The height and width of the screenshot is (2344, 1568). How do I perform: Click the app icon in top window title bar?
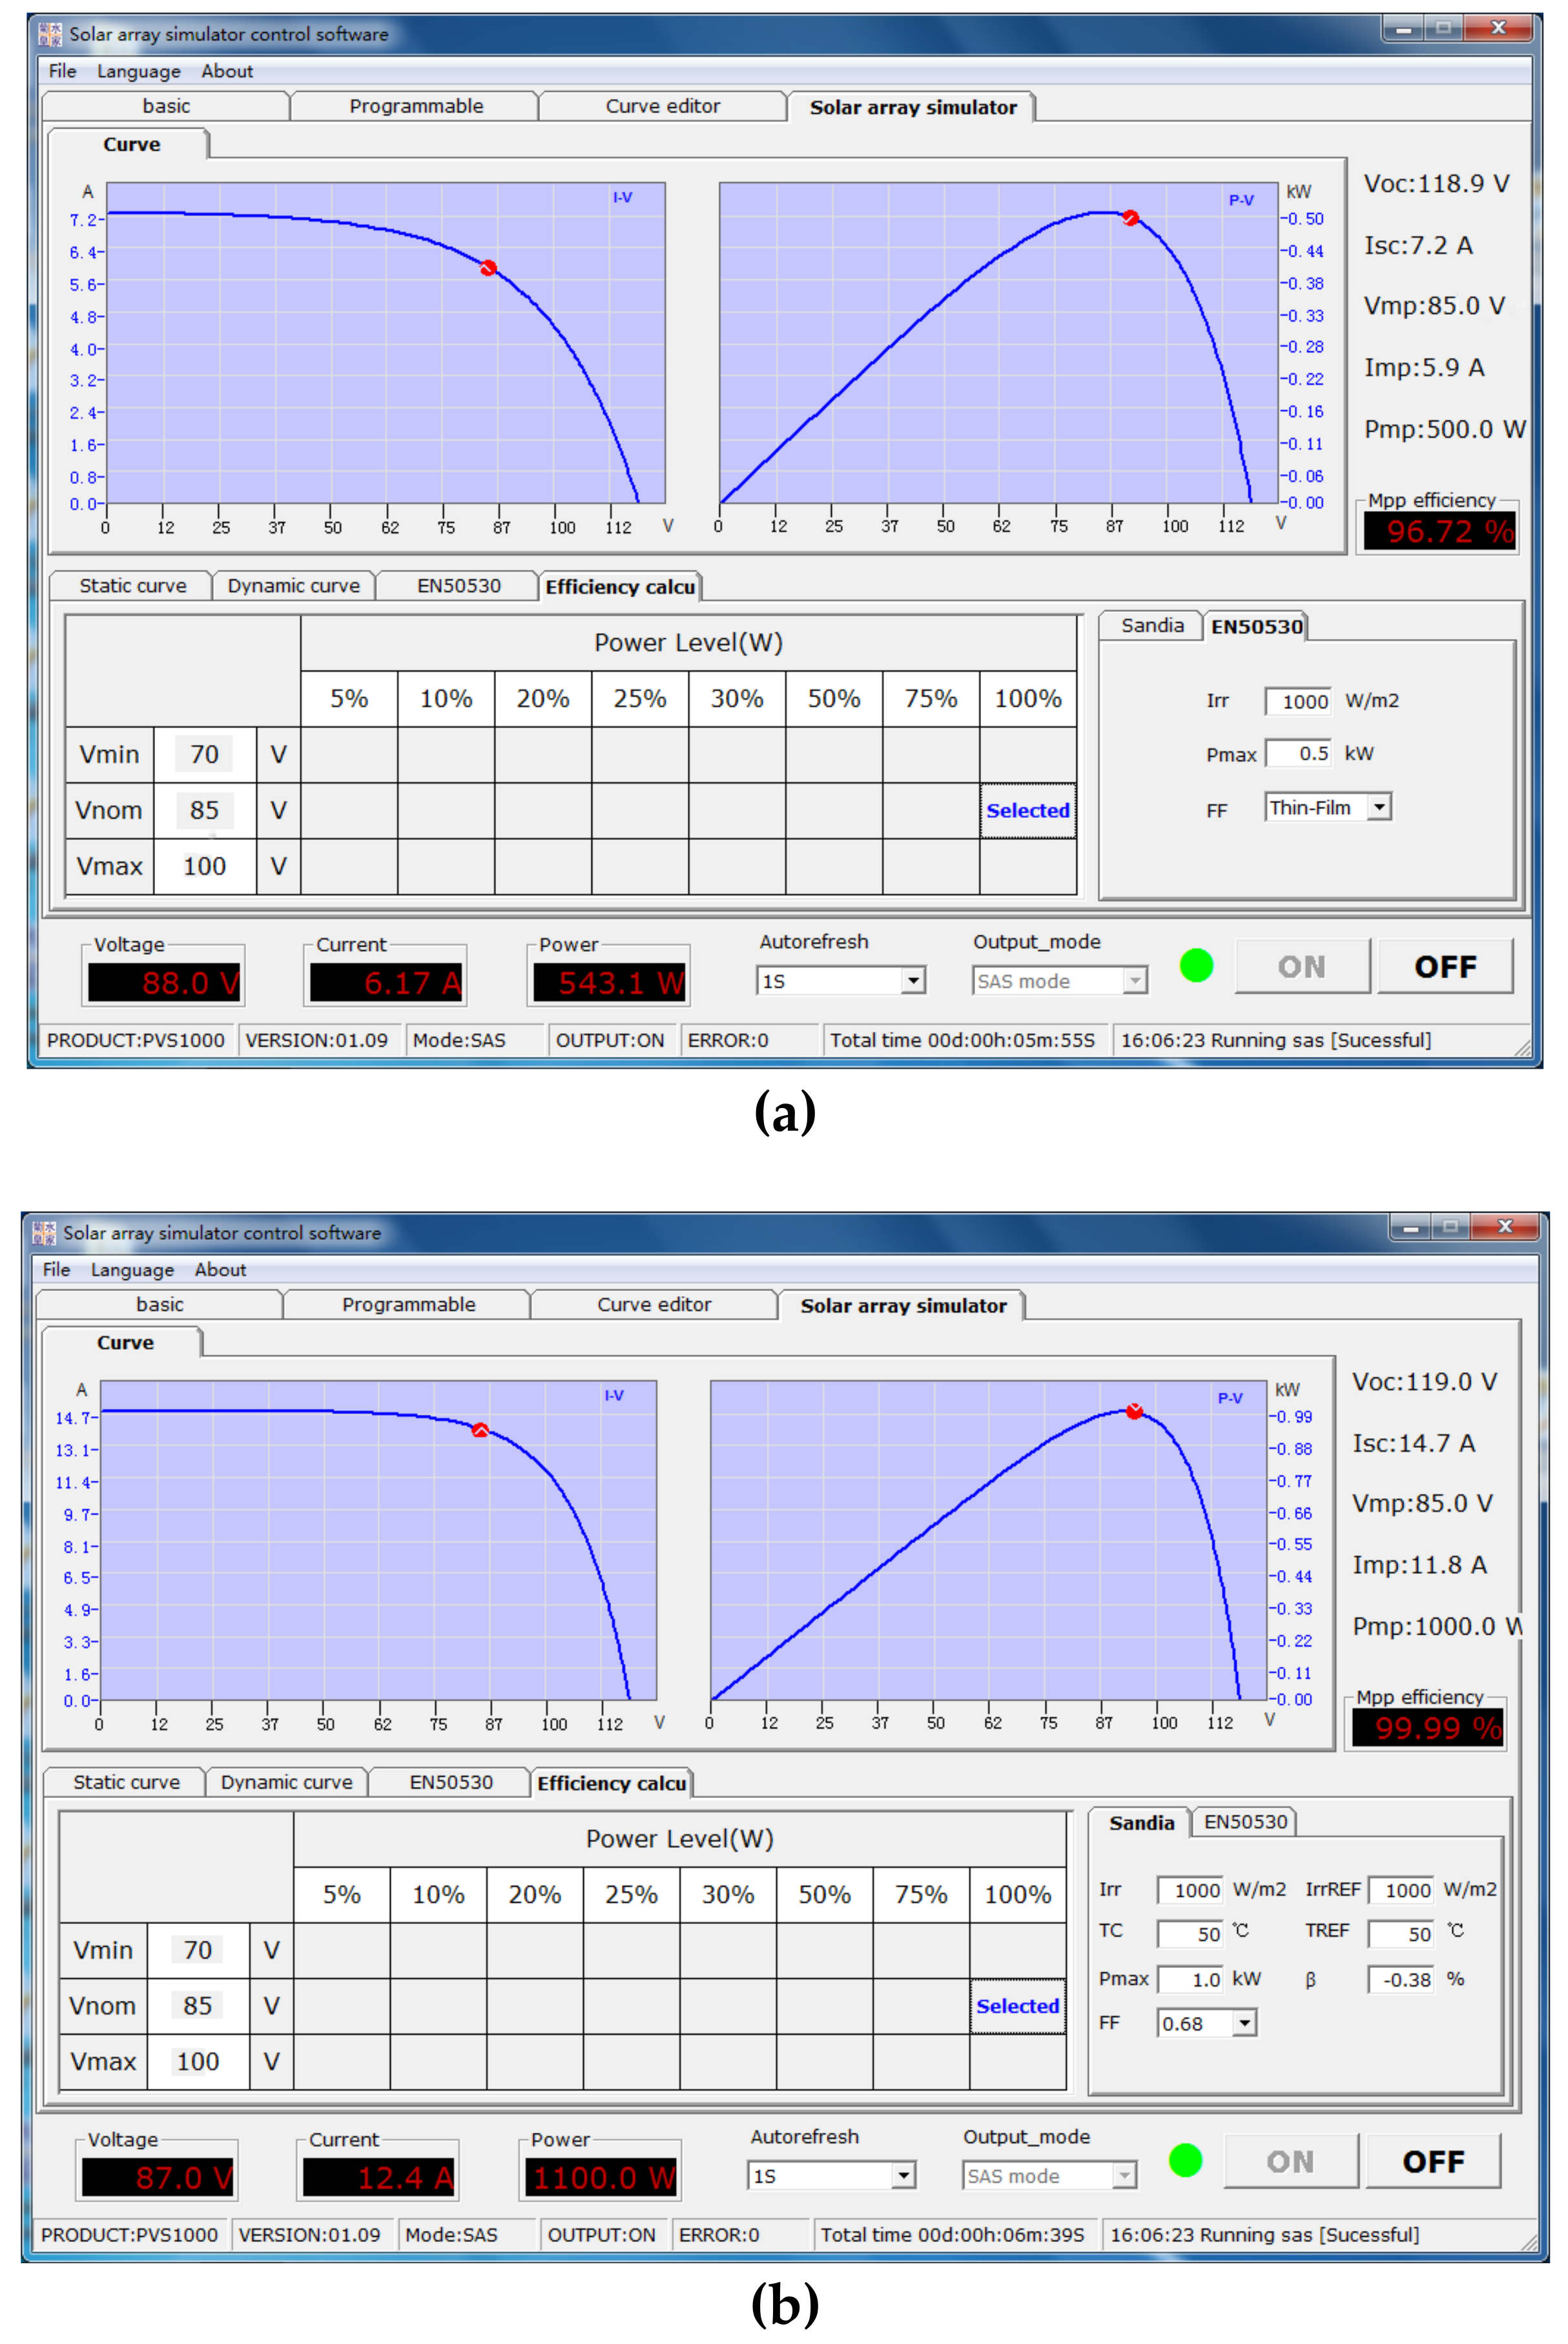[x=50, y=35]
